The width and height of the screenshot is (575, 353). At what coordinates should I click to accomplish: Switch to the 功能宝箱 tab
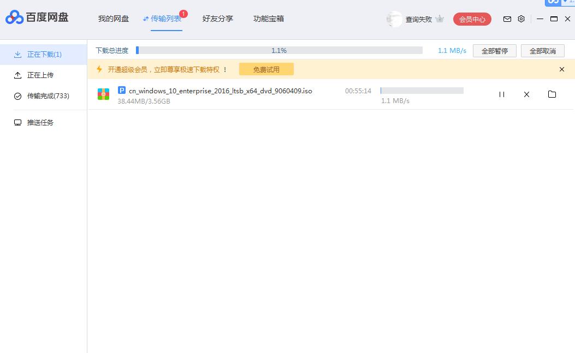[268, 18]
